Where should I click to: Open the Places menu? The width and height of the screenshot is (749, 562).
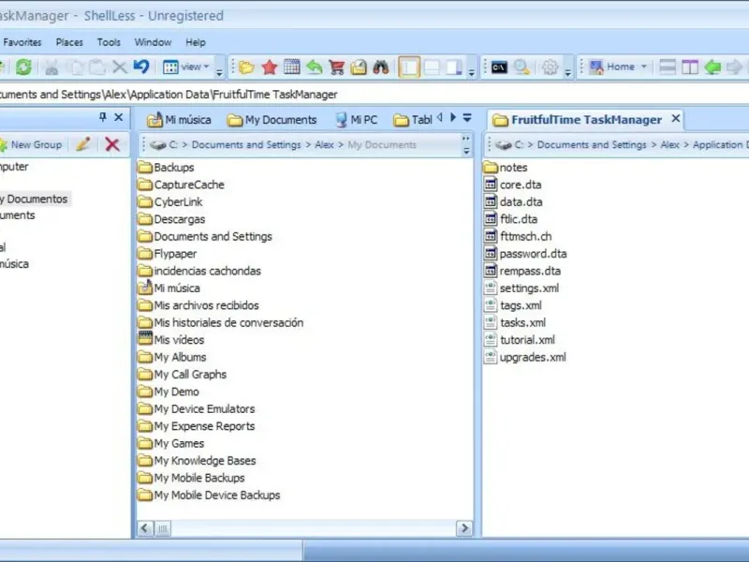point(69,42)
